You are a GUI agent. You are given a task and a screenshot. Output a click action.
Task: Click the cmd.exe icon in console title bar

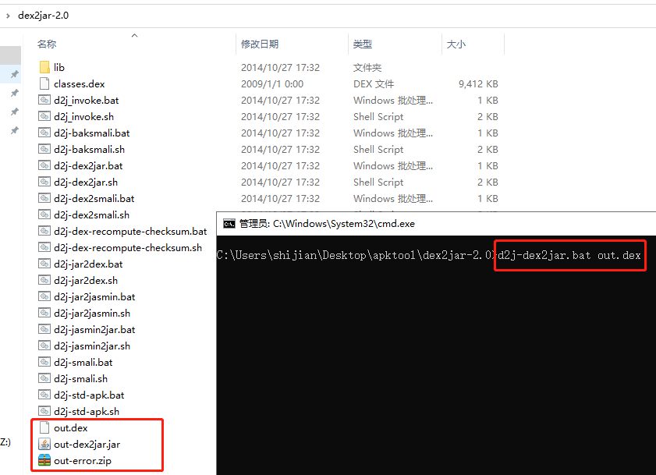pyautogui.click(x=228, y=223)
